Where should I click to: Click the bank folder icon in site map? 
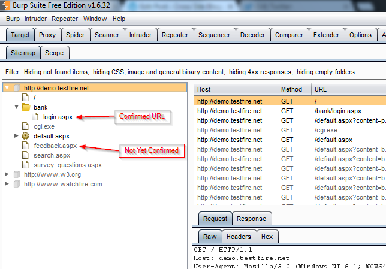point(26,107)
